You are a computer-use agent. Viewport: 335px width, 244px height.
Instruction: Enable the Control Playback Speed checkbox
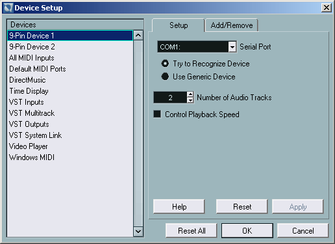pos(157,114)
